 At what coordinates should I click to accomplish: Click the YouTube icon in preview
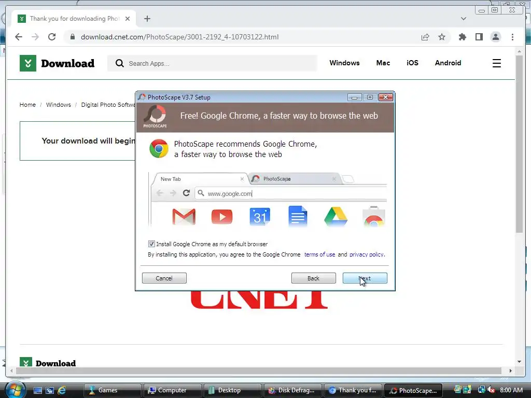point(222,217)
